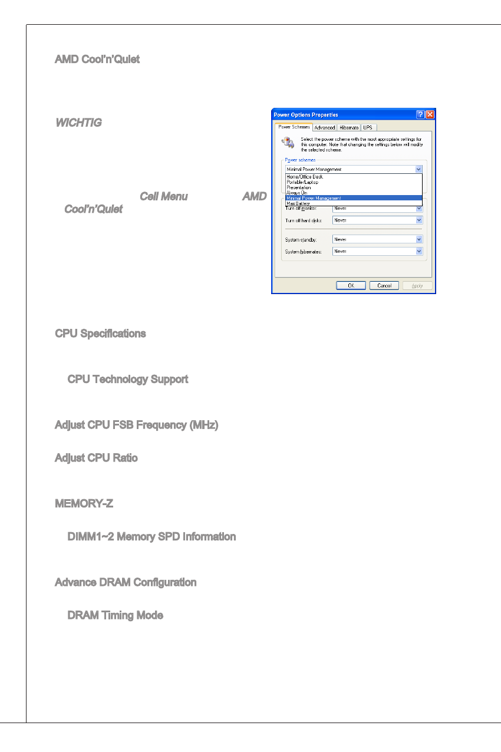Open the Power schemes combo box
This screenshot has height=752, width=501.
click(354, 169)
